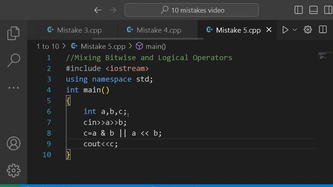Click the opening brace on line 5
Viewport: 333px width, 187px height.
coord(68,101)
